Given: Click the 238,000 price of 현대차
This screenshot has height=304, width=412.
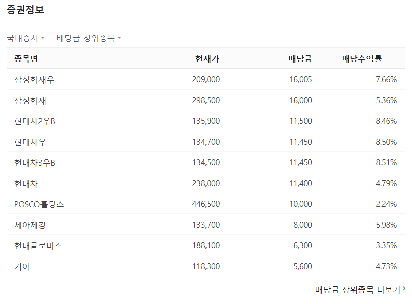Looking at the screenshot, I should tap(205, 183).
